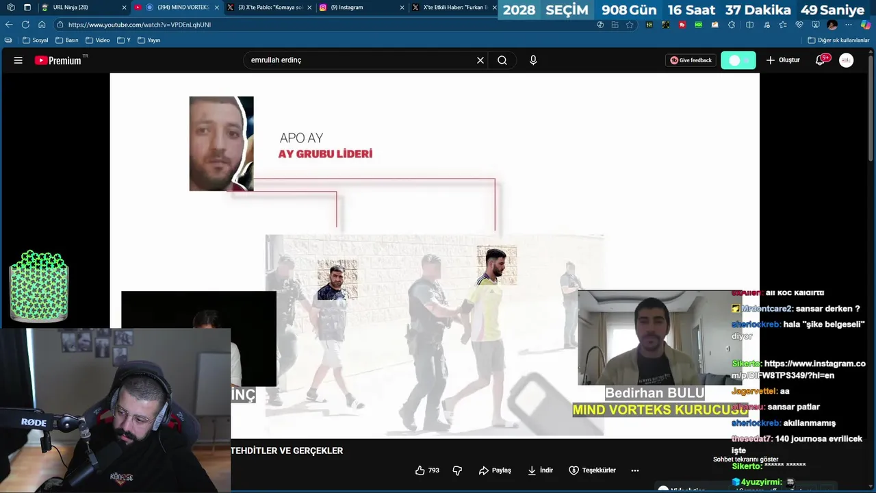Click chat username 4yuzyirmi
Viewport: 876px width, 493px height.
[x=762, y=482]
